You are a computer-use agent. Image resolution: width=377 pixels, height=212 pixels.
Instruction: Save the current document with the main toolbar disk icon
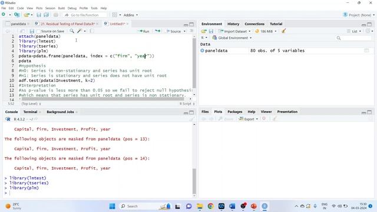pos(39,15)
